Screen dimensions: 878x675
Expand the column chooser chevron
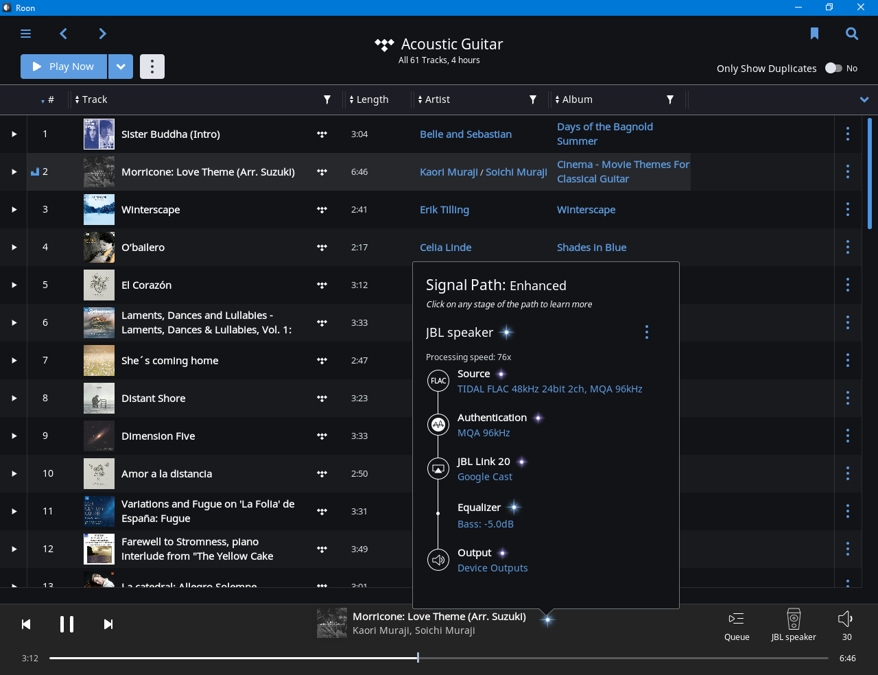(864, 99)
